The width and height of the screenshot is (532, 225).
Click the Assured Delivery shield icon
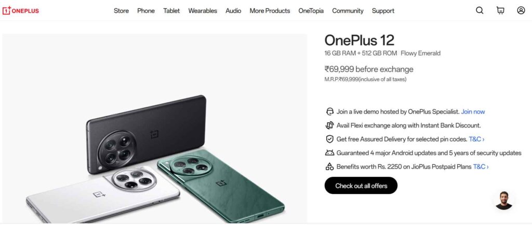pos(329,139)
